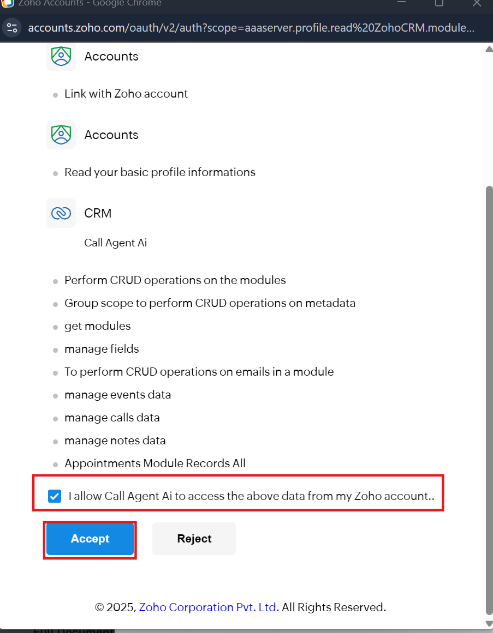
Task: Click the Zoho favicon in the title bar
Action: [8, 3]
